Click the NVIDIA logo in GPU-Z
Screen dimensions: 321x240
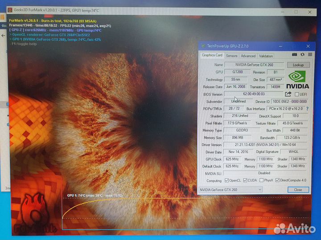(297, 80)
